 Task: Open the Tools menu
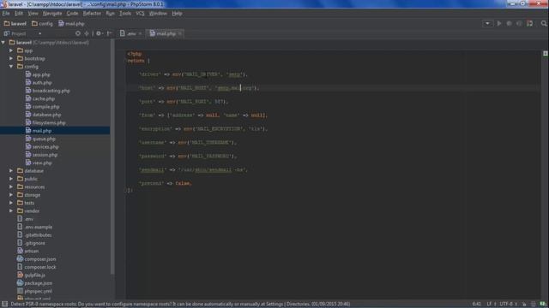click(125, 14)
